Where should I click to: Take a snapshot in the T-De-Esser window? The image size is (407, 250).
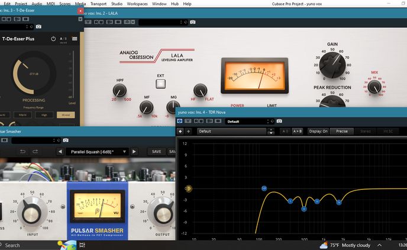[x=38, y=27]
